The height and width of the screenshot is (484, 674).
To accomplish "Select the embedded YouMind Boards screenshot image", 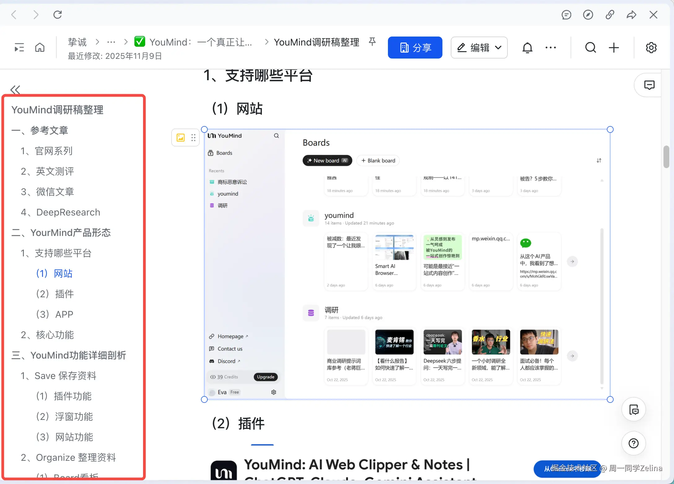I will click(x=407, y=264).
